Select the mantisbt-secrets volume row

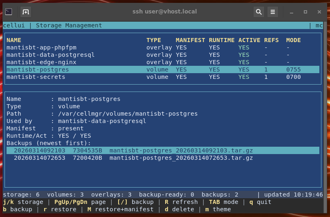click(x=36, y=77)
